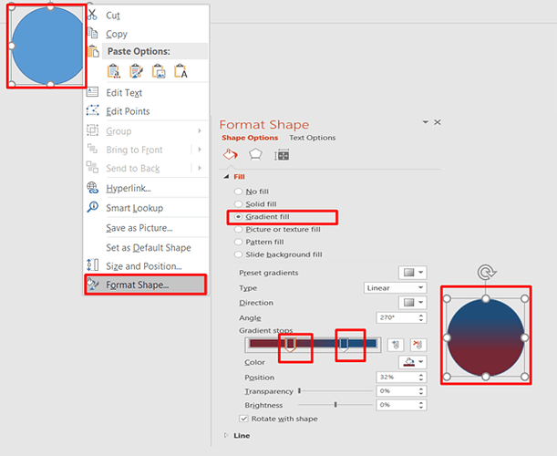Screen dimensions: 557x456
Task: Open the gradient Type Linear dropdown
Action: [x=395, y=288]
